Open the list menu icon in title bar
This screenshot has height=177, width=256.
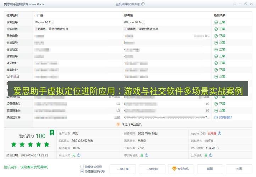tap(235, 4)
